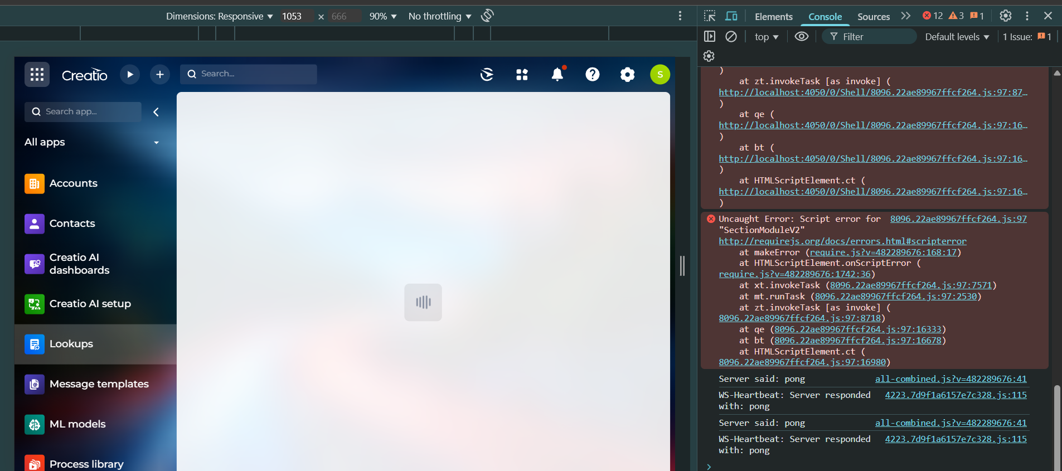Click the global Search field in header
This screenshot has width=1062, height=471.
click(249, 74)
